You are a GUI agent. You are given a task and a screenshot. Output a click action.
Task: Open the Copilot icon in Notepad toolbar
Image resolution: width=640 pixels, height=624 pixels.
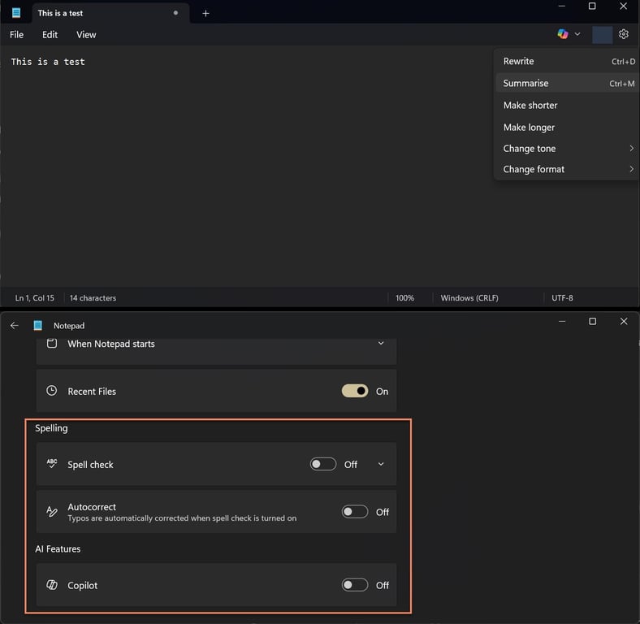coord(563,34)
